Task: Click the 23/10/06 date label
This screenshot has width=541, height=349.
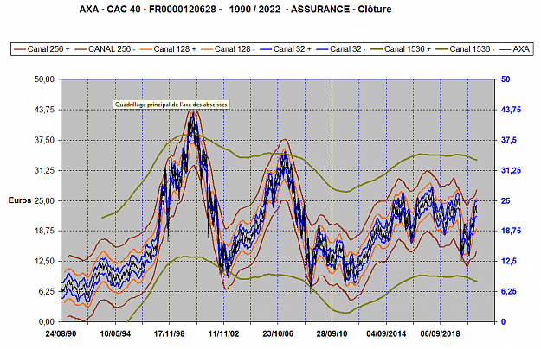Action: [x=278, y=333]
